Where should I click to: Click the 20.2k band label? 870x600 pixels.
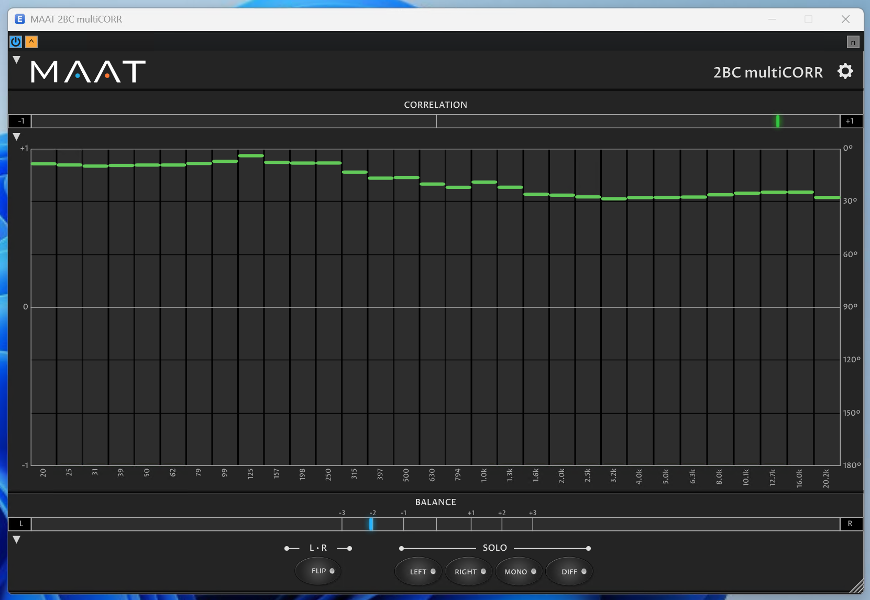(x=826, y=479)
